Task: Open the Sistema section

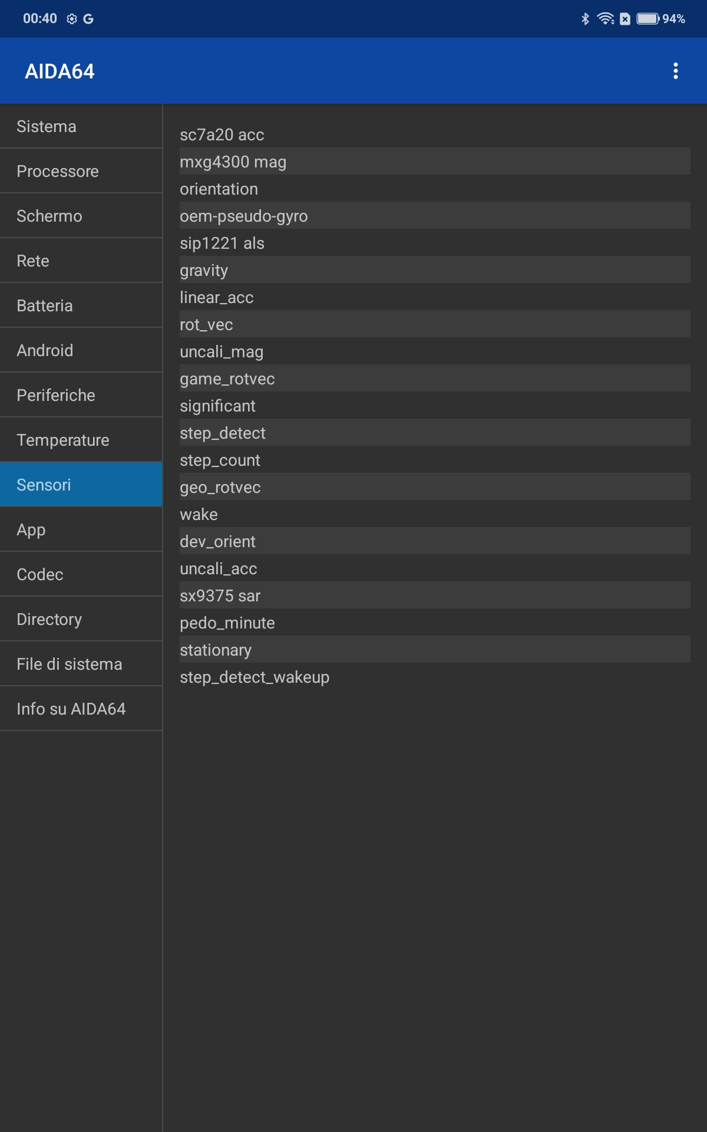Action: coord(81,126)
